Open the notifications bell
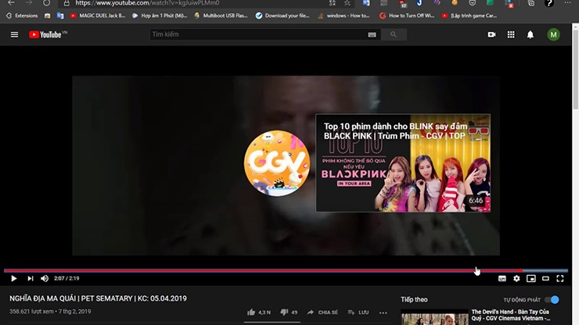The width and height of the screenshot is (579, 325). [530, 34]
